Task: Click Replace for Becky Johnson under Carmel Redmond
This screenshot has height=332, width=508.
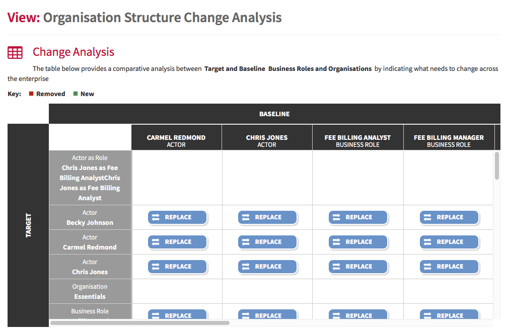Action: coord(177,217)
